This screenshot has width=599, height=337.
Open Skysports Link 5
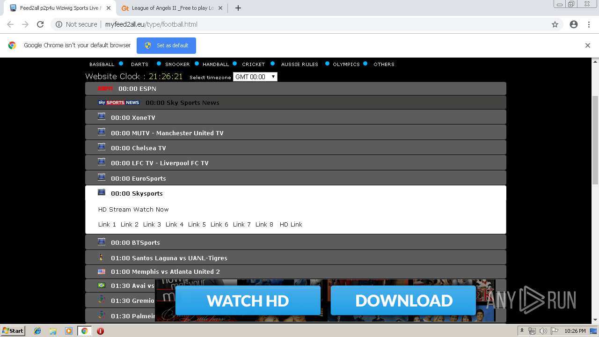tap(197, 224)
